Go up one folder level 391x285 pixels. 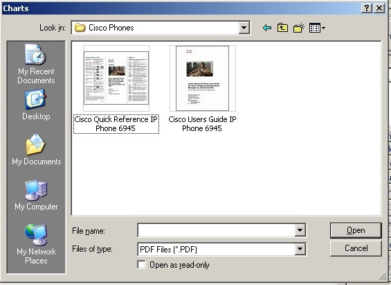(x=282, y=28)
